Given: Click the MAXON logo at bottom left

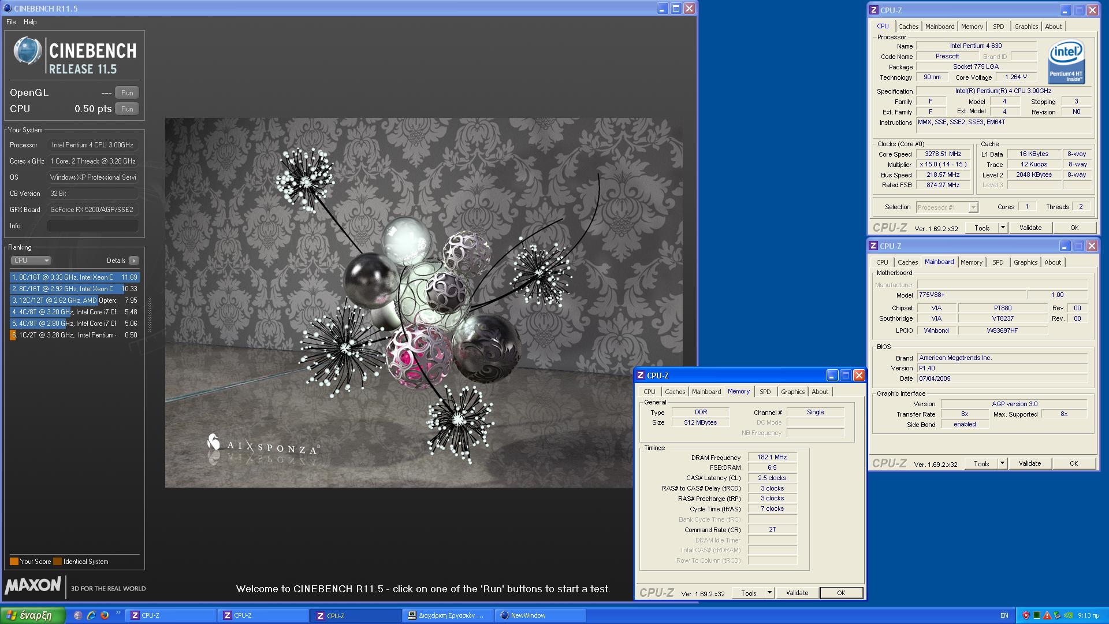Looking at the screenshot, I should click(x=33, y=586).
